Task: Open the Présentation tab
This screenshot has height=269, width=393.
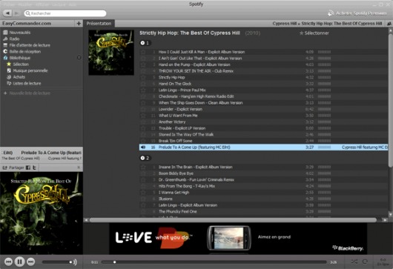Action: point(99,23)
